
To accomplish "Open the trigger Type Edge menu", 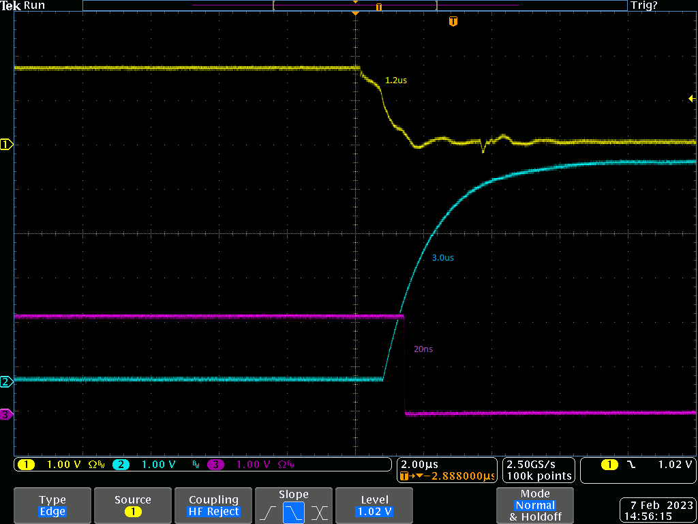I will [52, 506].
